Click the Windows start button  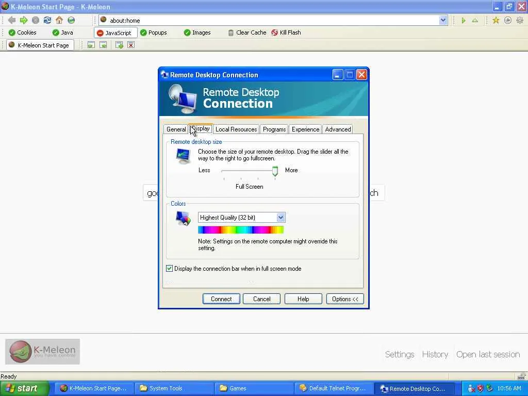[x=24, y=388]
